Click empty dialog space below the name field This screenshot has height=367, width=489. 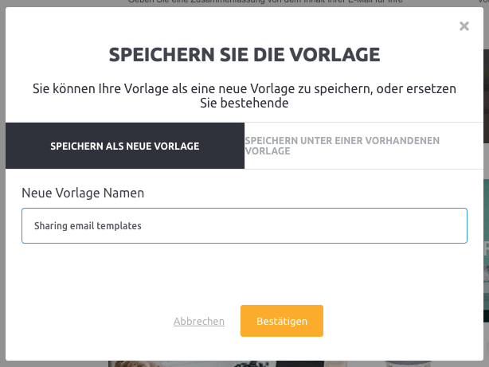(x=244, y=273)
